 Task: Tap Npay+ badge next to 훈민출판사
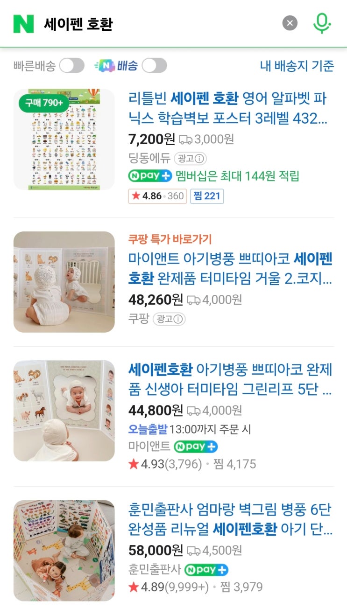206,570
